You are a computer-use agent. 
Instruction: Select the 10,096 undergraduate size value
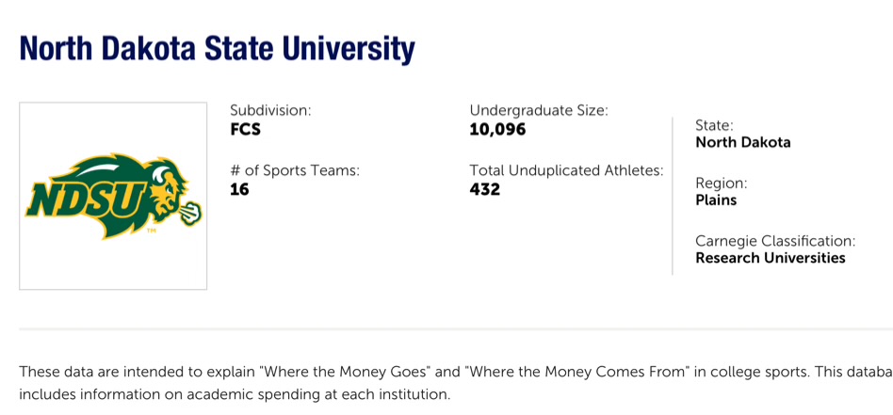497,129
